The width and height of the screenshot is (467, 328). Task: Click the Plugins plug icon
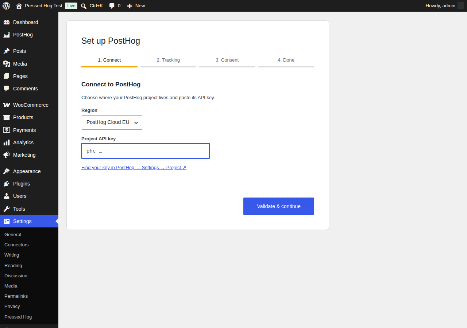(7, 184)
